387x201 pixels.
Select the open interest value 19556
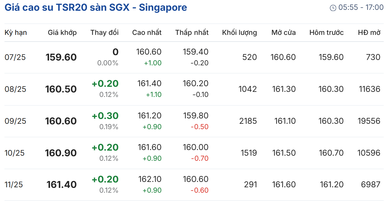pyautogui.click(x=369, y=121)
